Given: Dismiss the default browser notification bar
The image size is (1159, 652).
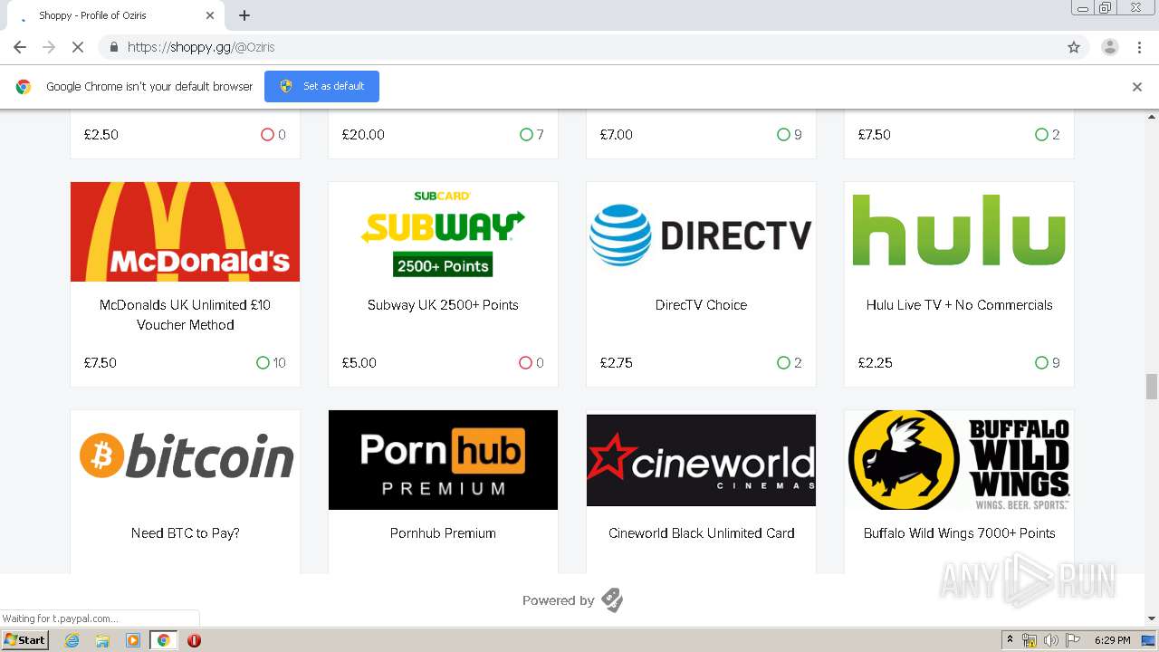Looking at the screenshot, I should (1136, 87).
